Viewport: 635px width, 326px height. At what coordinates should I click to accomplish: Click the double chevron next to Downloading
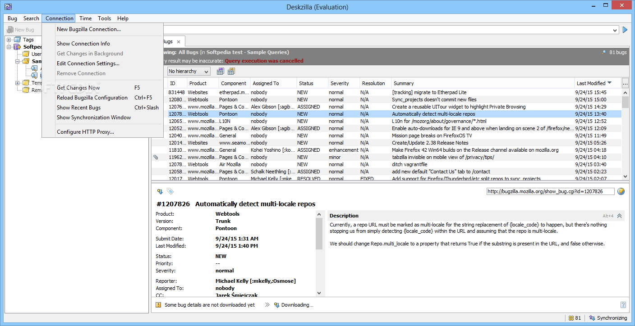[267, 305]
